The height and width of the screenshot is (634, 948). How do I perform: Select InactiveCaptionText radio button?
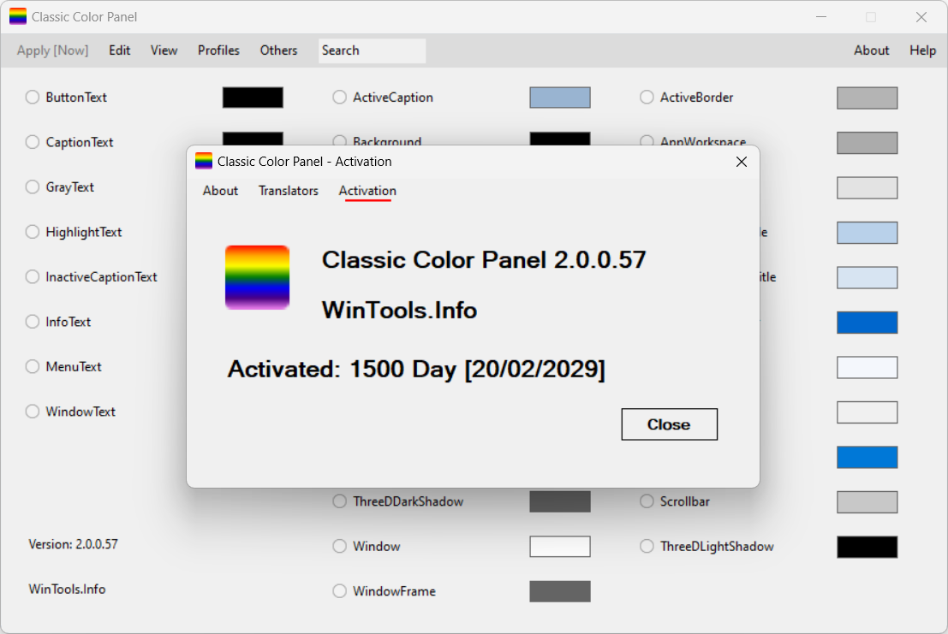[33, 276]
